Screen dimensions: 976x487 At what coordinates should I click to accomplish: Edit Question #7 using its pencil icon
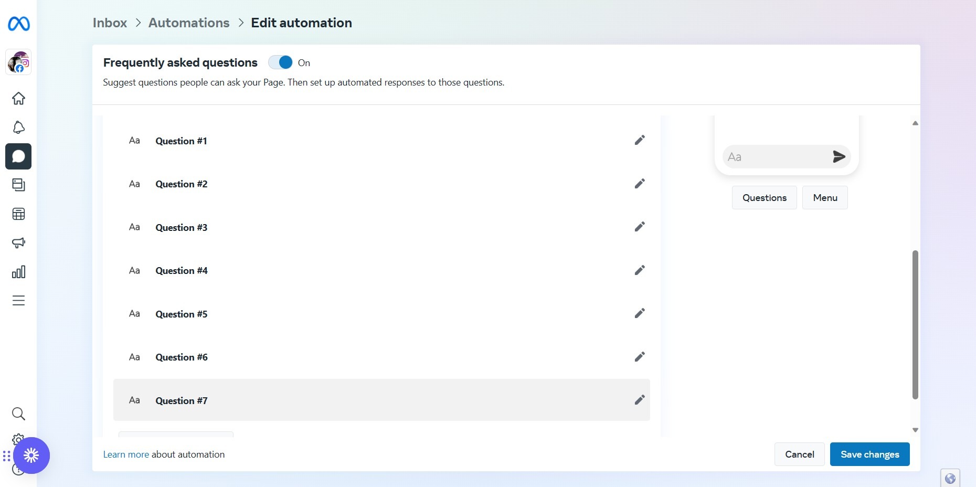tap(639, 400)
